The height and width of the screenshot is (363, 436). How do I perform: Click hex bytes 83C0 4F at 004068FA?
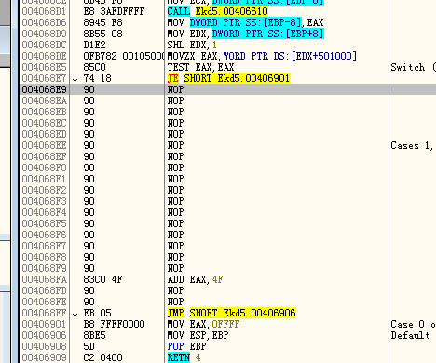102,279
